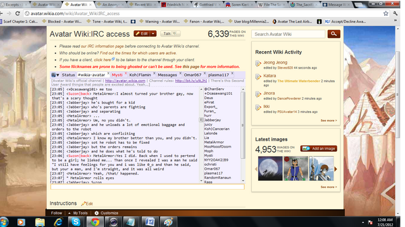Show more bookmarks with chevron
Image resolution: width=405 pixels, height=227 pixels.
pos(395,21)
